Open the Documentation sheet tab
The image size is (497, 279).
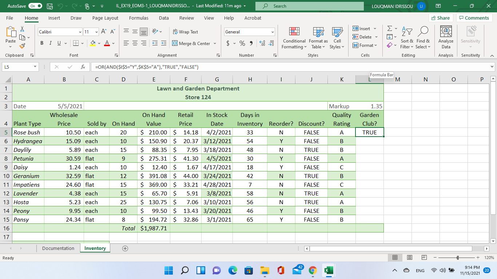tap(58, 248)
